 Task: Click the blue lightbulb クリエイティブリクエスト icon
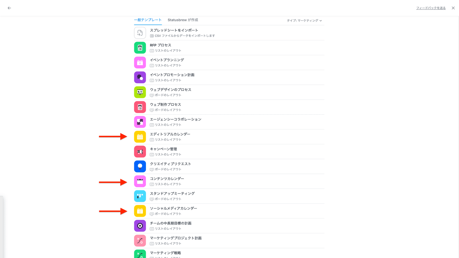click(140, 166)
